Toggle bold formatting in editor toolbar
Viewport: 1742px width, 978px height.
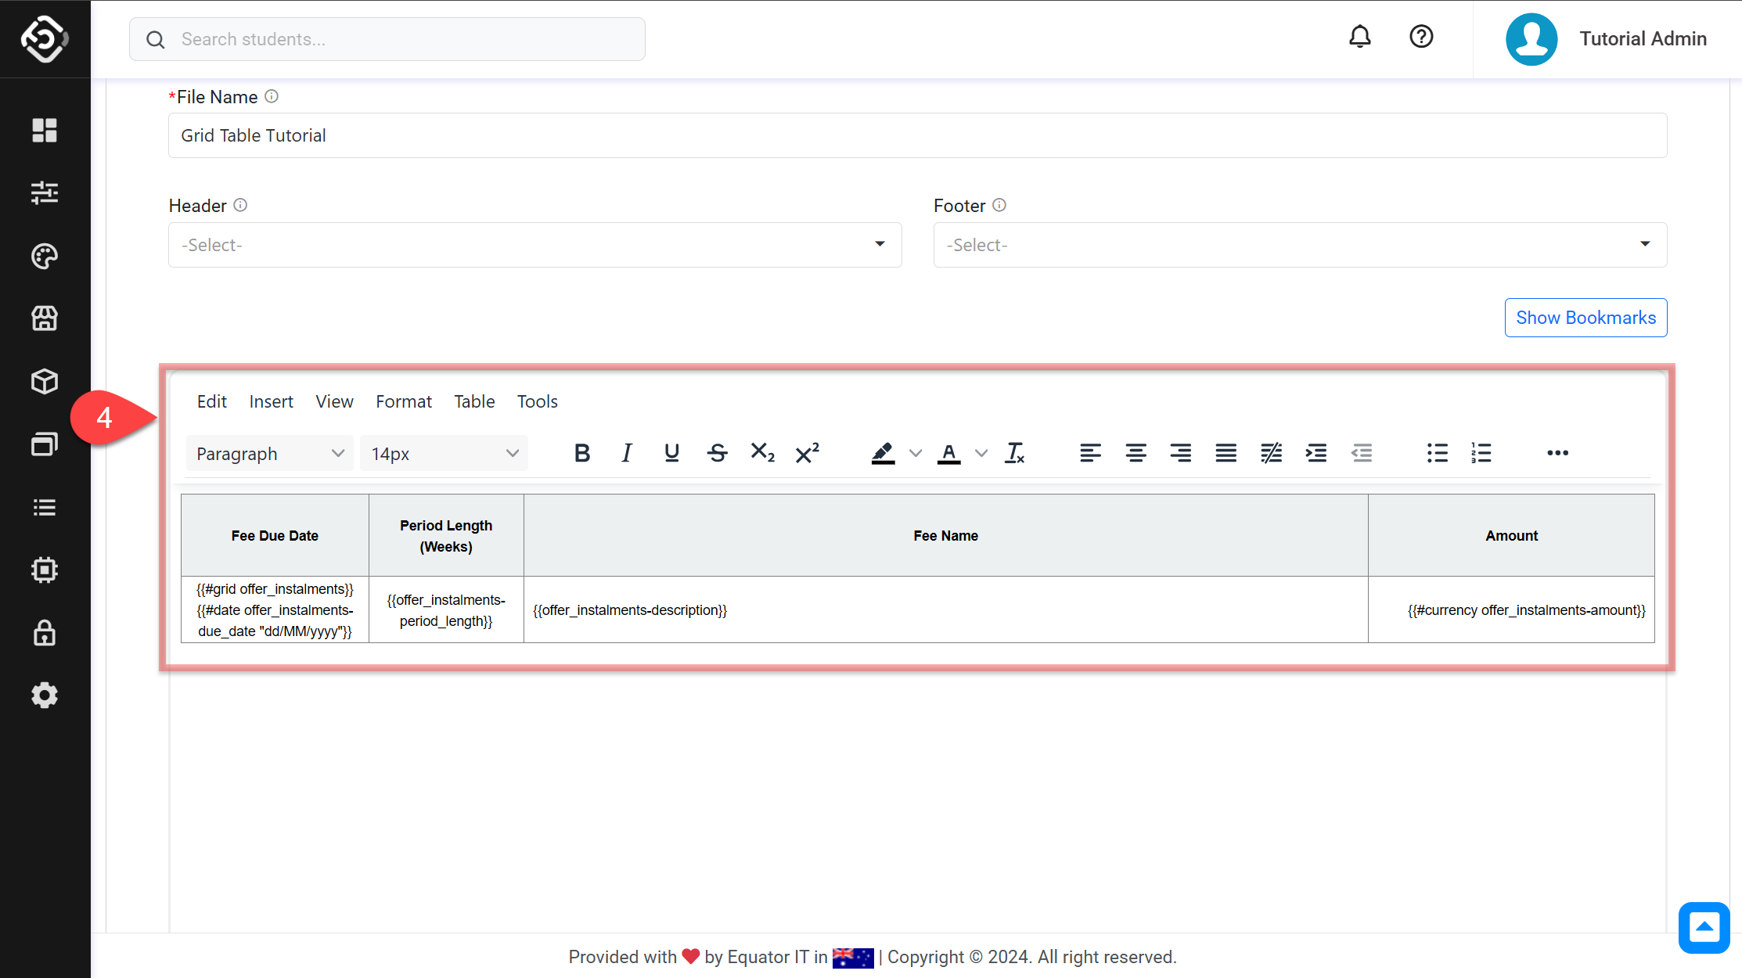[x=581, y=453]
